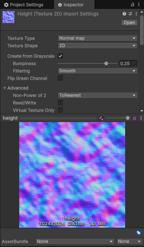Enable the Read/Write checkbox
This screenshot has height=247, width=144.
(60, 103)
